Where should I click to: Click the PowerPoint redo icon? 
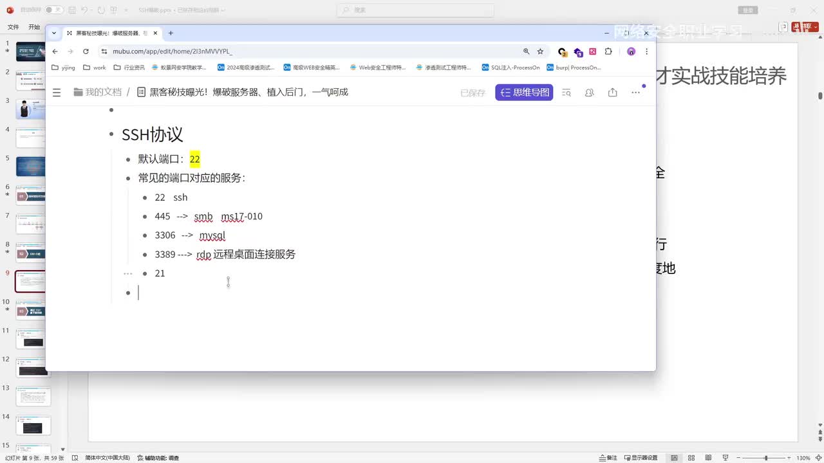100,10
